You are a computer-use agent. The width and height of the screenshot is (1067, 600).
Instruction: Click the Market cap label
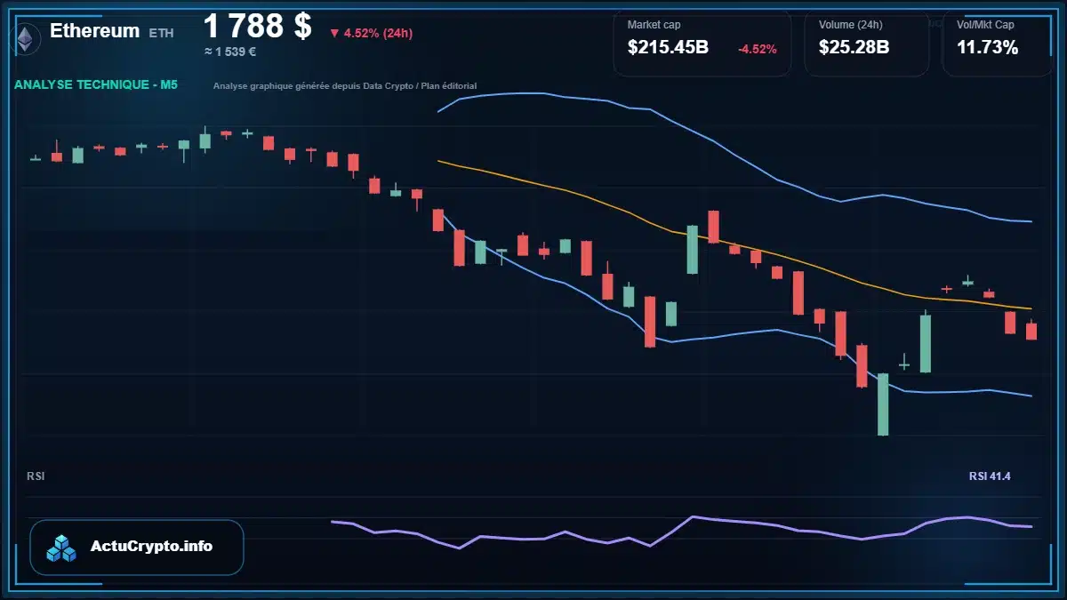tap(654, 25)
